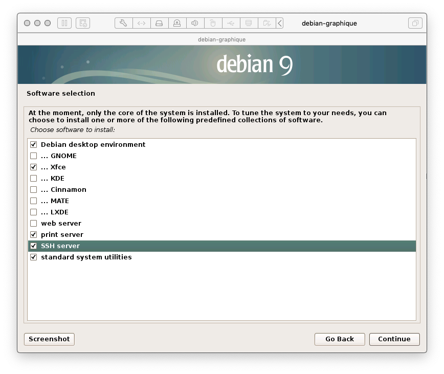Click the "... Xfce" row text

(x=53, y=167)
